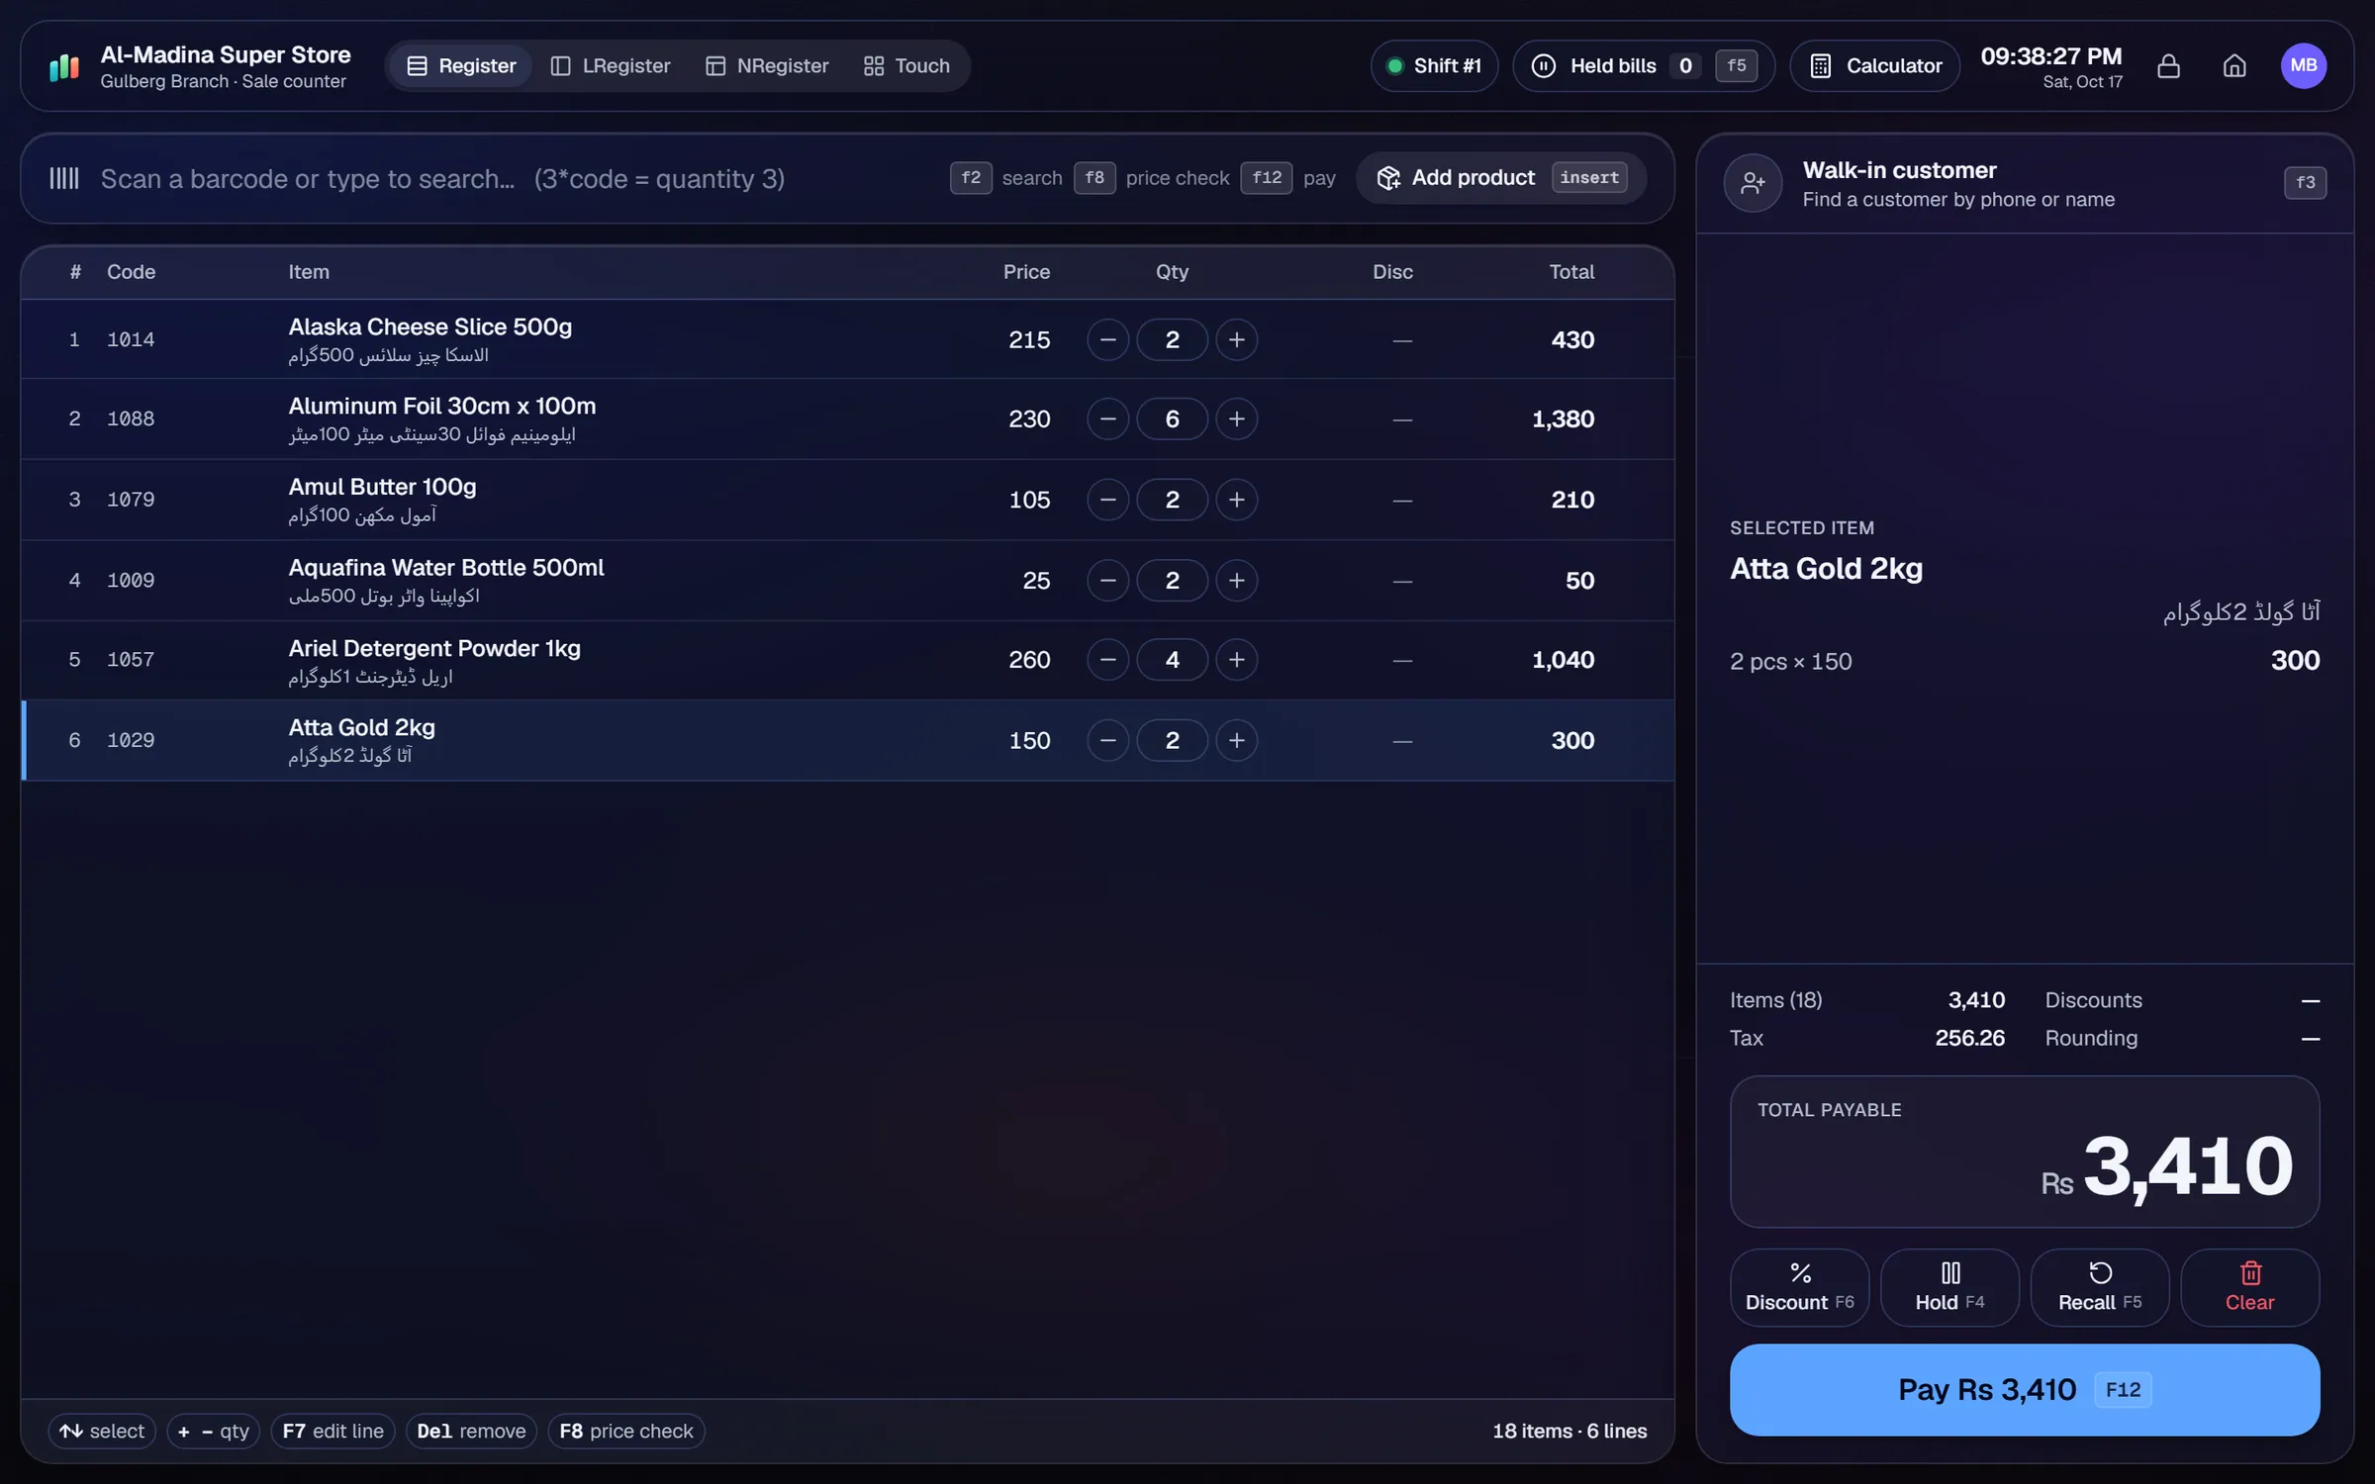The image size is (2375, 1484).
Task: Open the Shift #1 status
Action: 1434,66
